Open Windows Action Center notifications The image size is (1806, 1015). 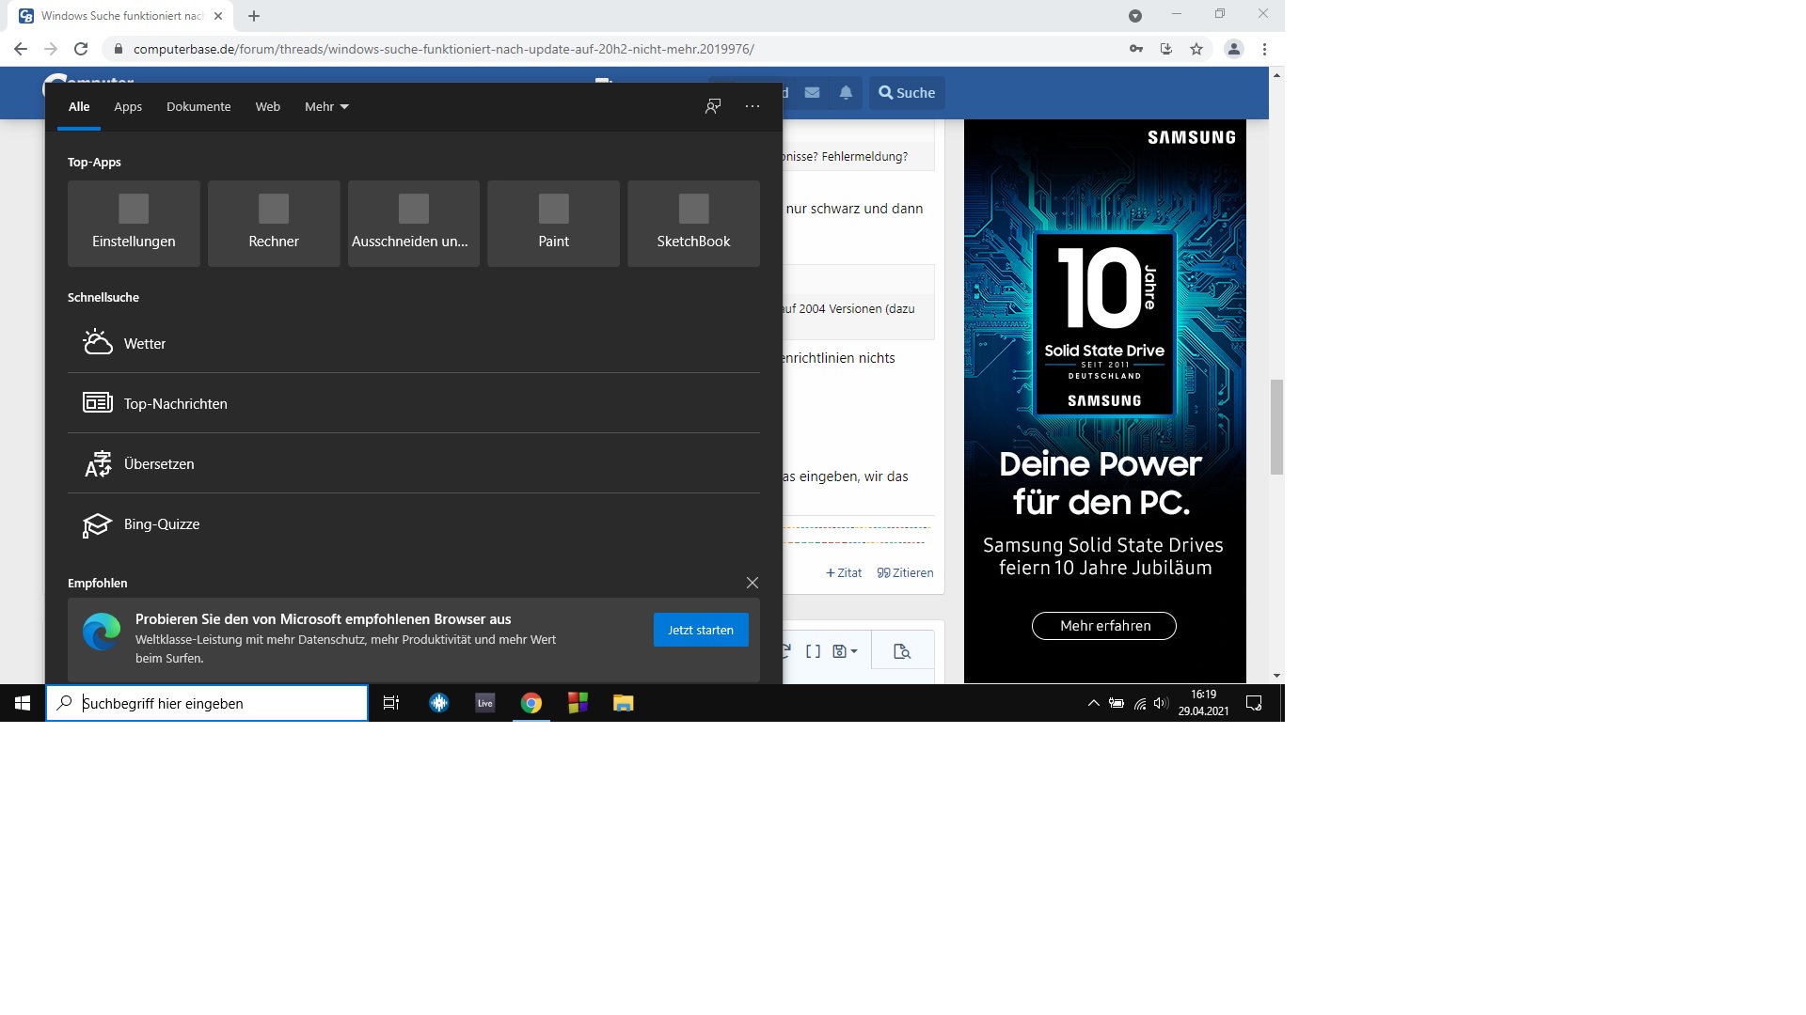coord(1253,703)
